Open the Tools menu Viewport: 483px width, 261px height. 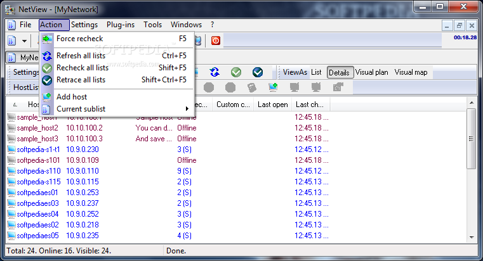(152, 25)
